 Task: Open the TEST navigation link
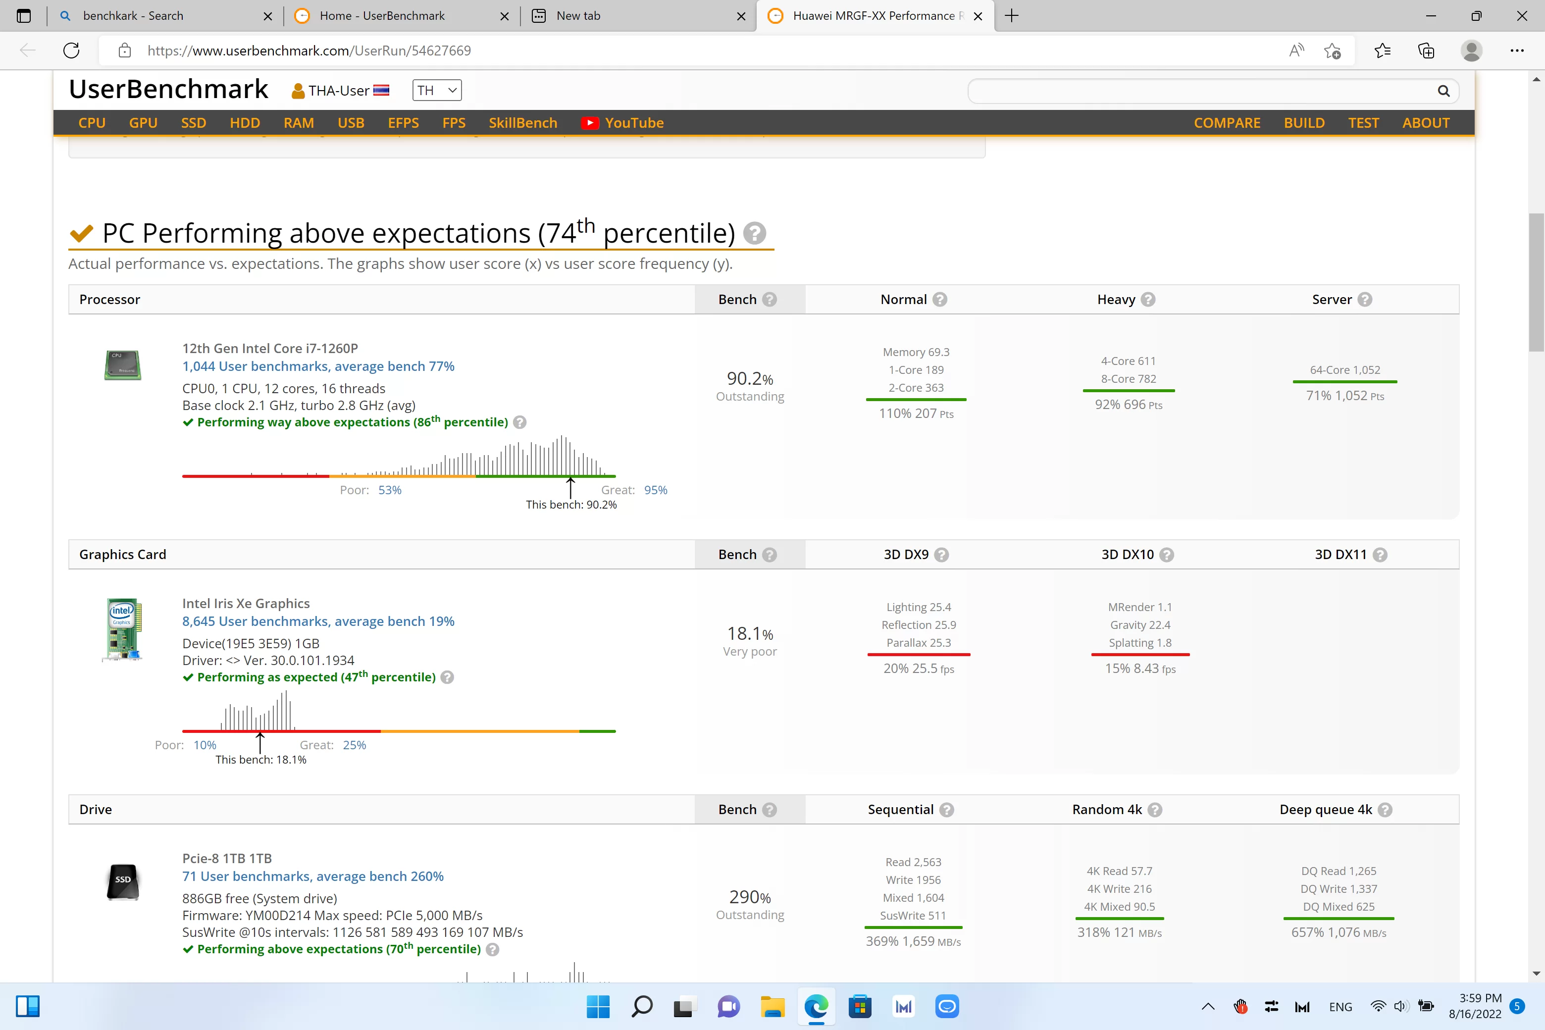pos(1363,123)
